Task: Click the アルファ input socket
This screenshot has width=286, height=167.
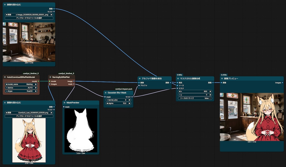Action: (139, 86)
